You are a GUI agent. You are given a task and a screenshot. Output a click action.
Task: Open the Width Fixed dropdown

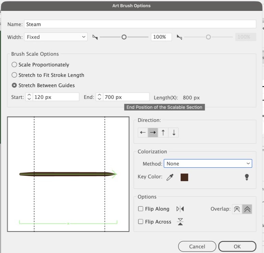coord(56,37)
